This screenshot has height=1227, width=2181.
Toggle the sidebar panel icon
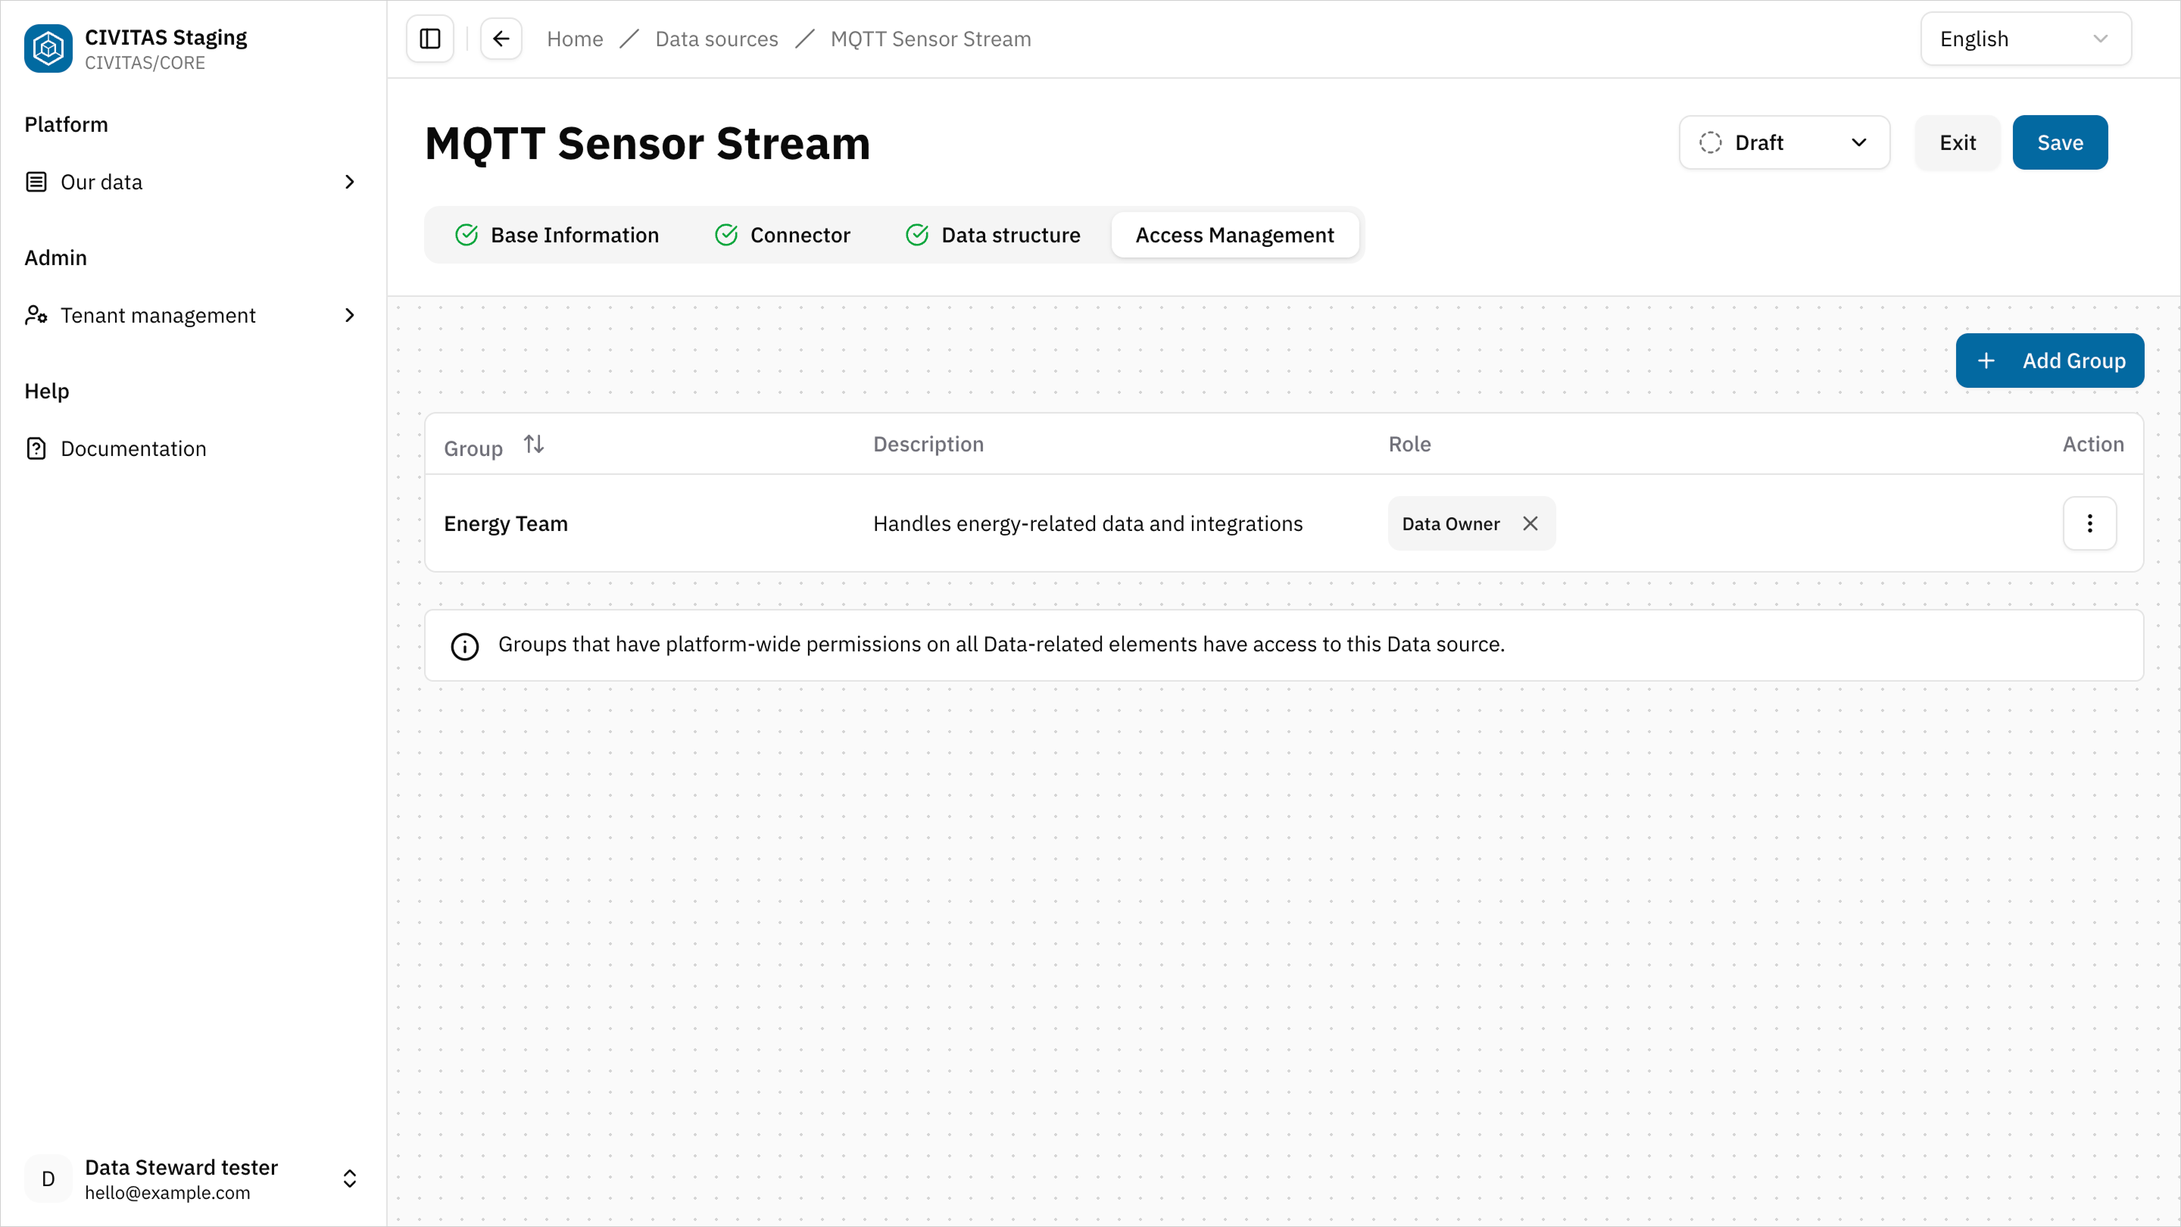[x=430, y=39]
